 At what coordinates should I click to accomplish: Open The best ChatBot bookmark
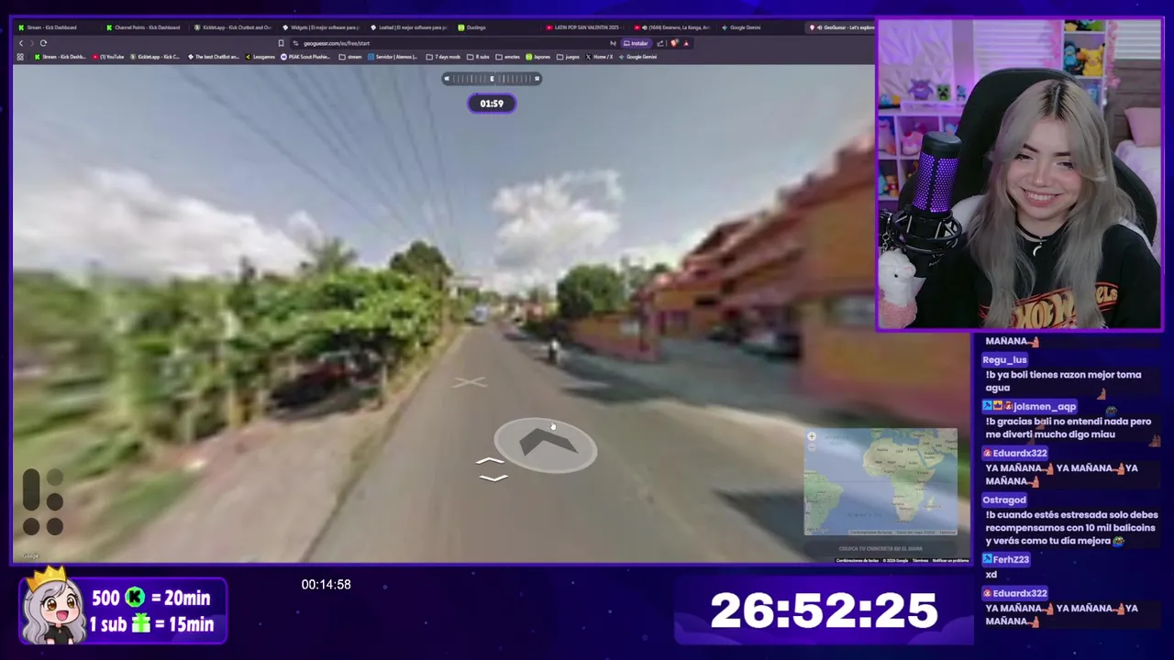point(213,57)
